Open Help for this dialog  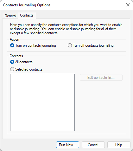(119, 145)
